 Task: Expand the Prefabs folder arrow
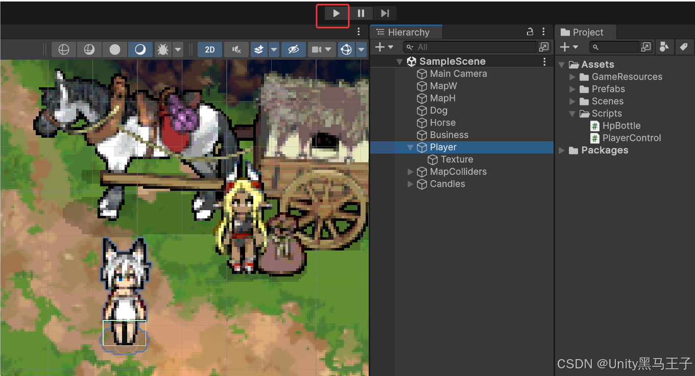(x=572, y=89)
